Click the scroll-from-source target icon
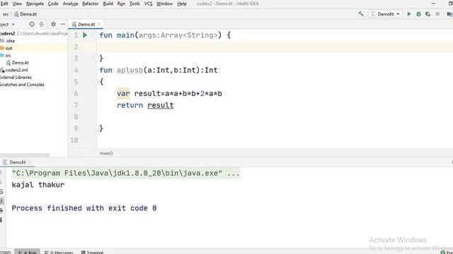Image resolution: width=453 pixels, height=254 pixels. click(32, 24)
